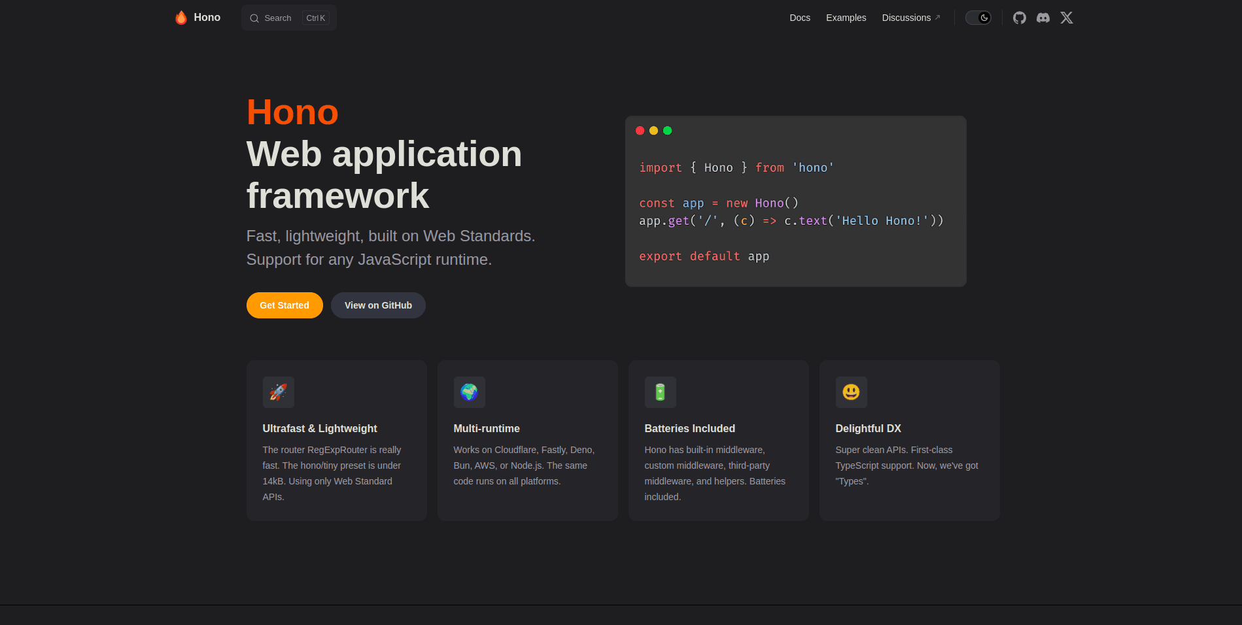Click the green dot in the code window
The height and width of the screenshot is (625, 1242).
coord(668,131)
